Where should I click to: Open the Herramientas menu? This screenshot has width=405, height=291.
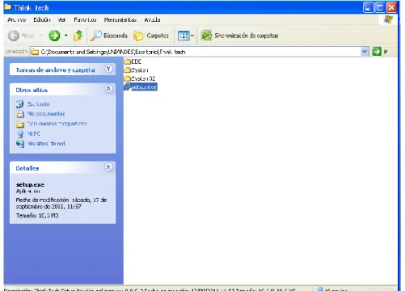120,19
